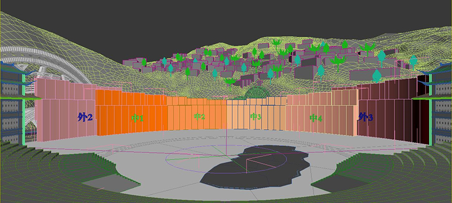Click the green arched dome behind center panels
452x203 pixels.
point(257,94)
